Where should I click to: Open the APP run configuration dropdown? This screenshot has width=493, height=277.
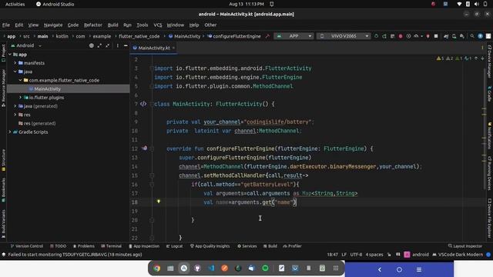(x=293, y=36)
